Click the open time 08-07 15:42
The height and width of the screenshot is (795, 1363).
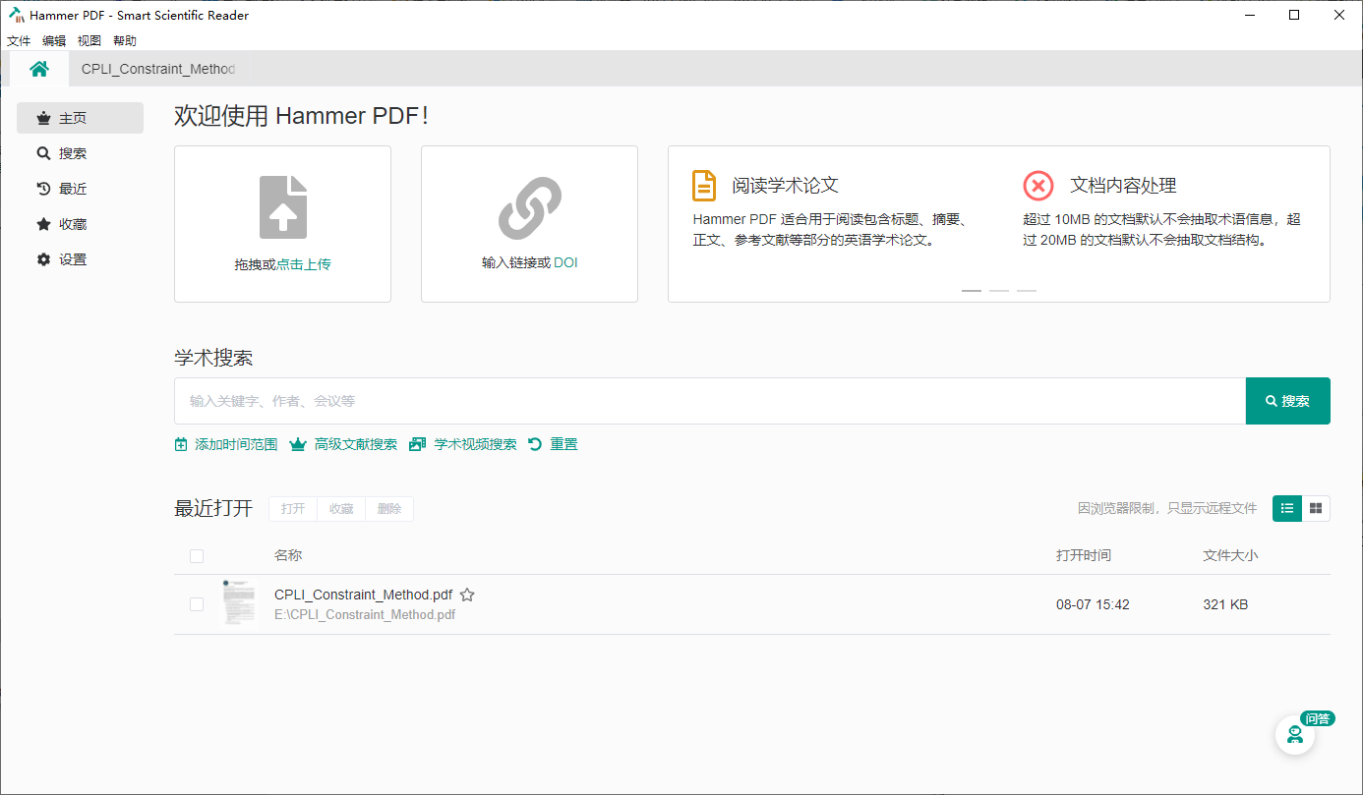(x=1093, y=604)
